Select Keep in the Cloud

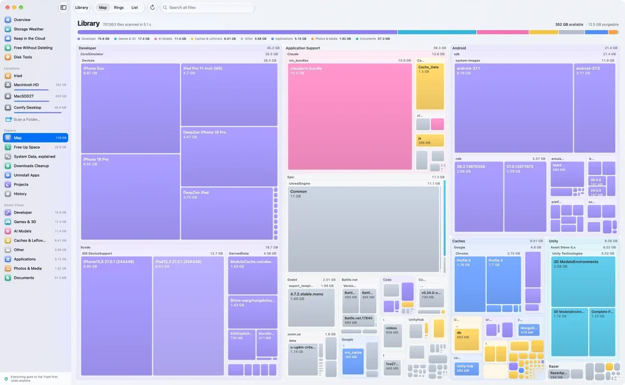[x=36, y=38]
